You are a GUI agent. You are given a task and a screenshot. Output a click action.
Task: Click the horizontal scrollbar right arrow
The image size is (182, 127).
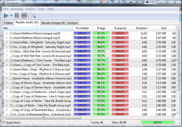173,117
